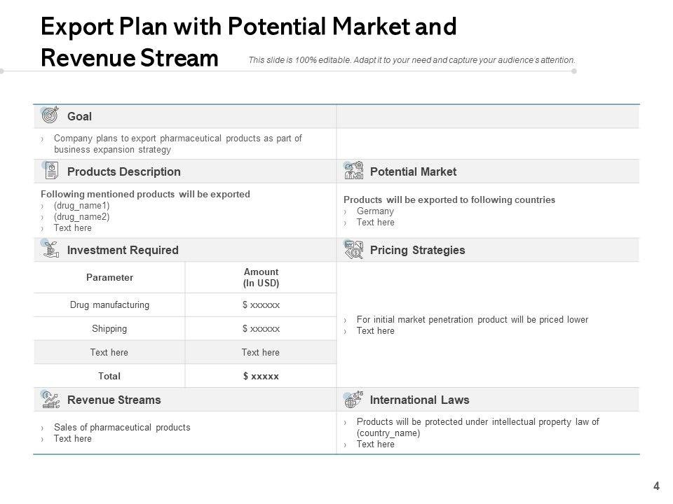Click the initial market penetration bullet
Image resolution: width=673 pixels, height=504 pixels.
pyautogui.click(x=472, y=320)
